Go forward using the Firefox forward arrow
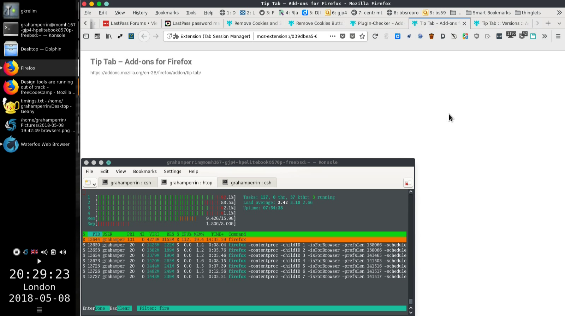The image size is (565, 316). pyautogui.click(x=156, y=36)
